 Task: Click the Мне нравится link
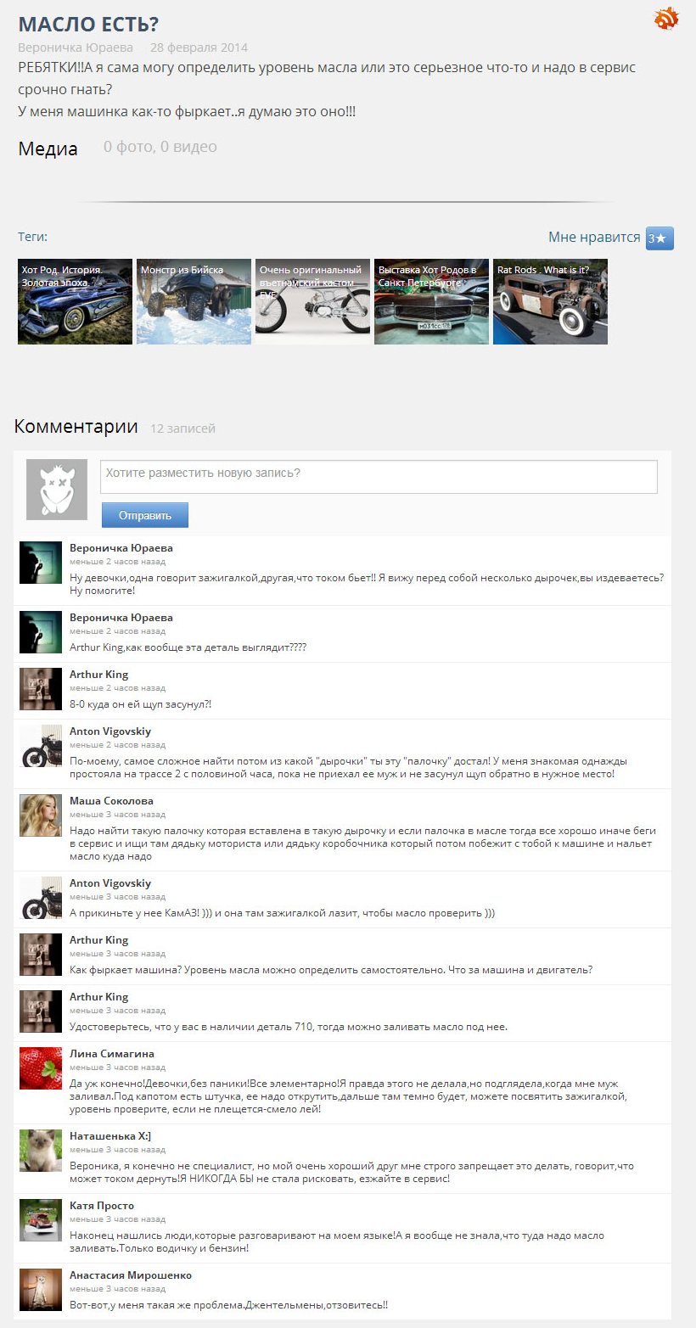(x=594, y=238)
